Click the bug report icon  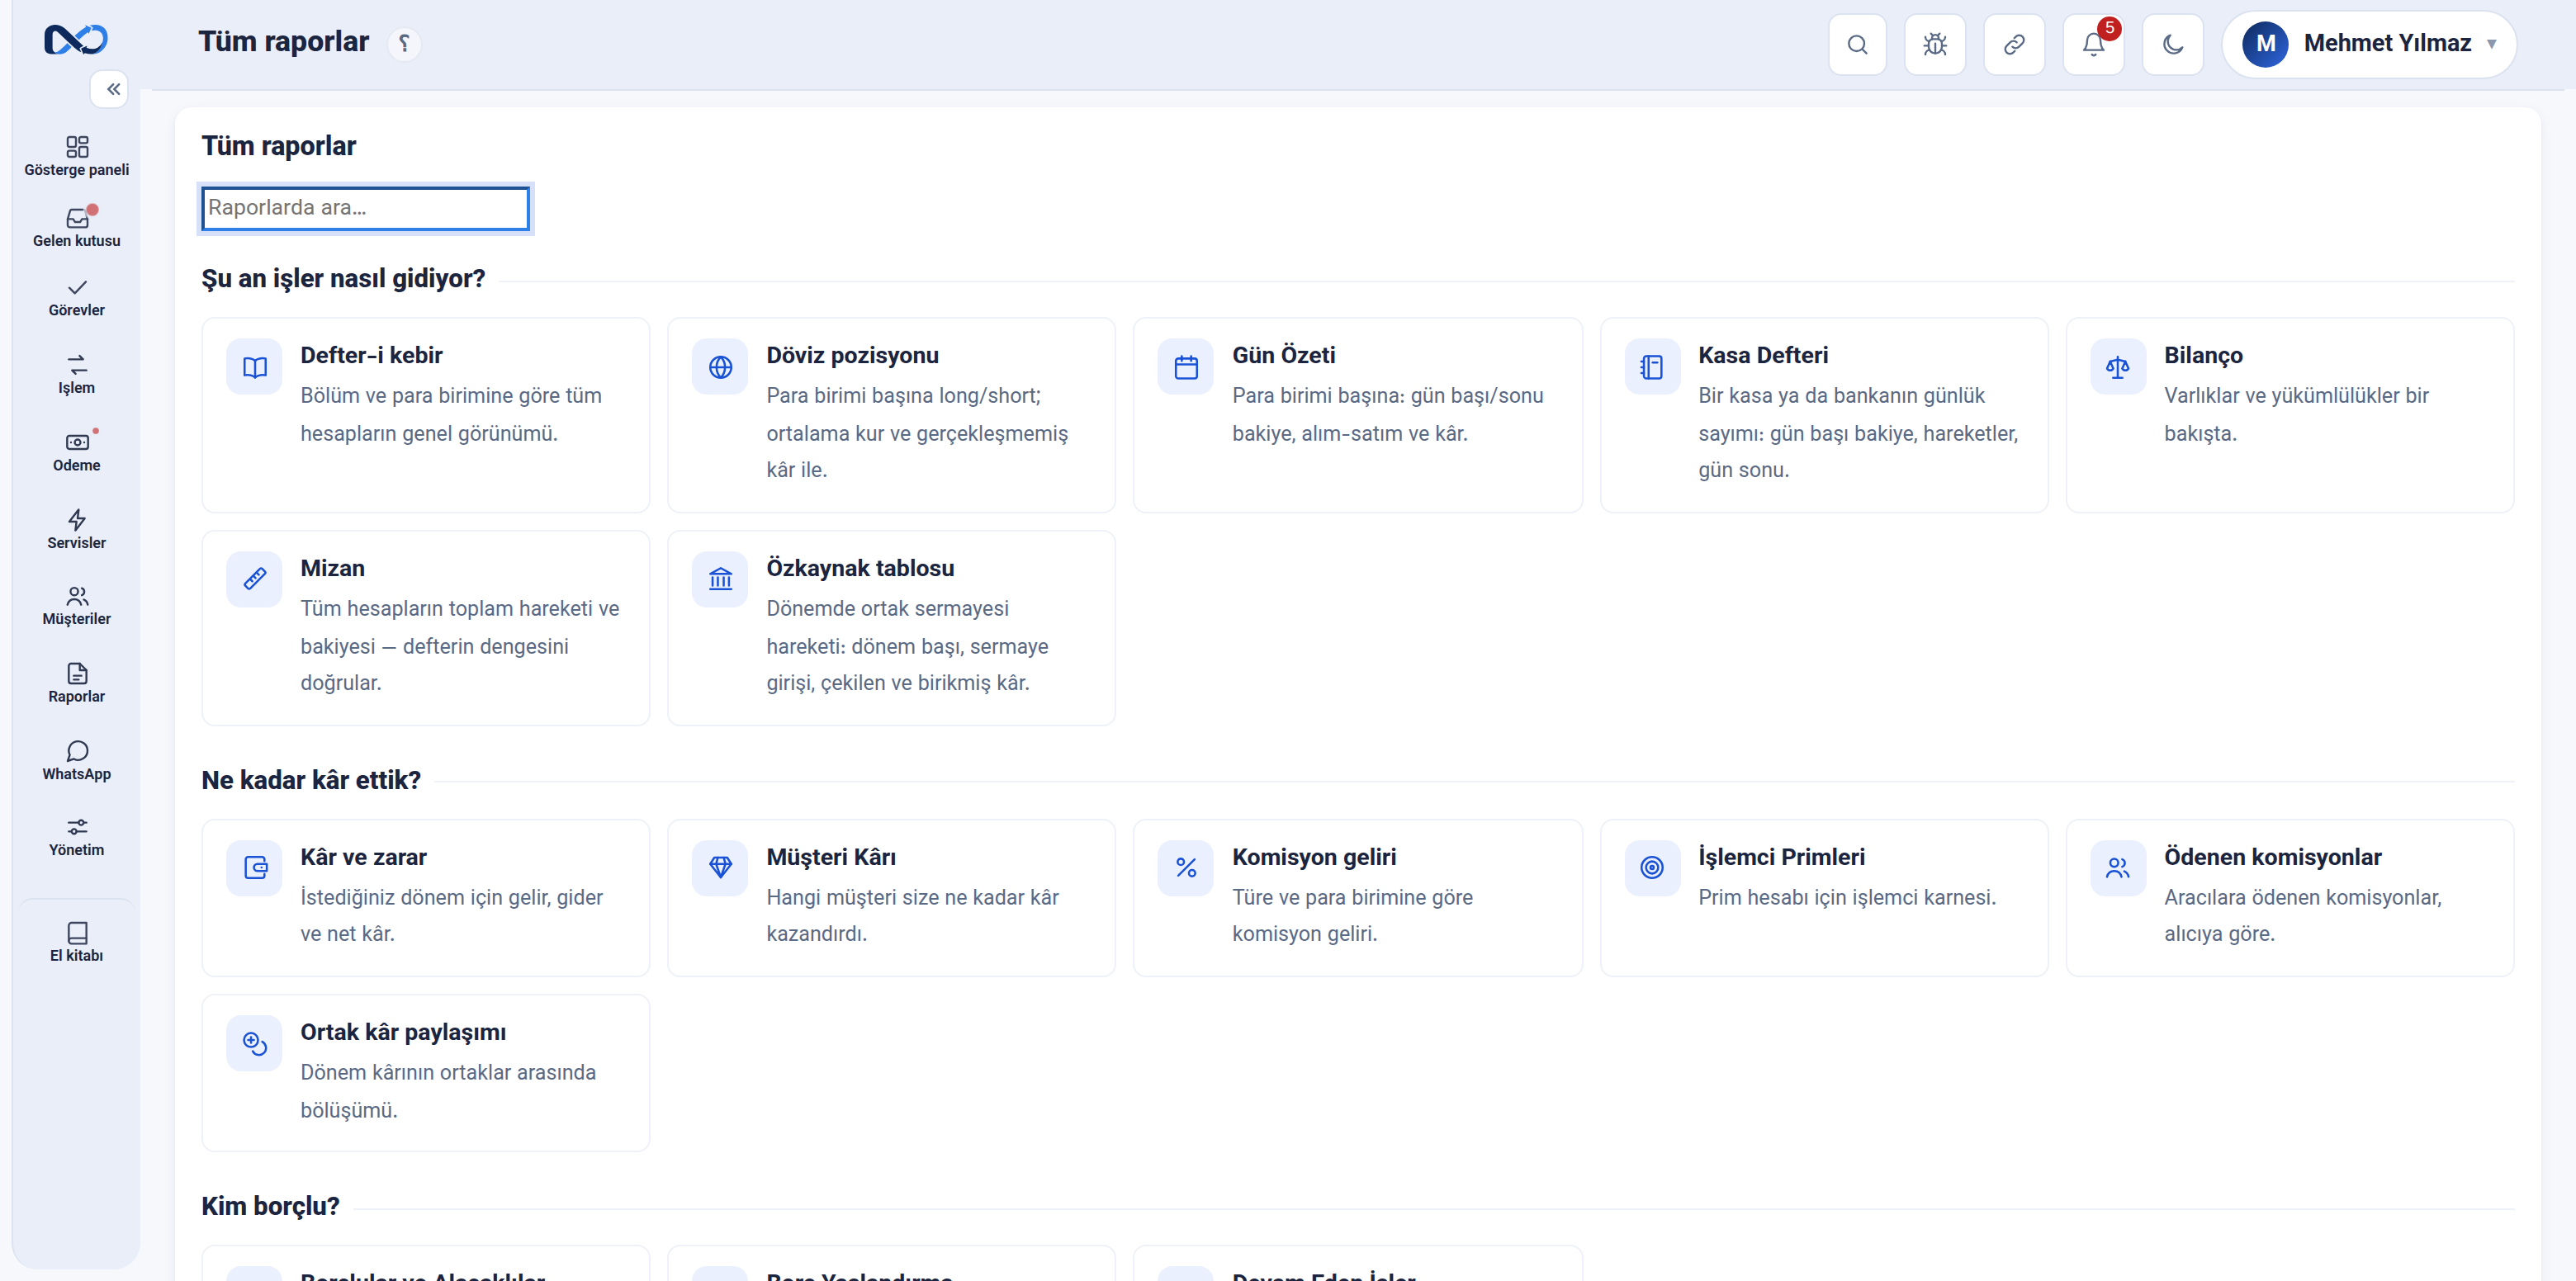click(x=1935, y=44)
